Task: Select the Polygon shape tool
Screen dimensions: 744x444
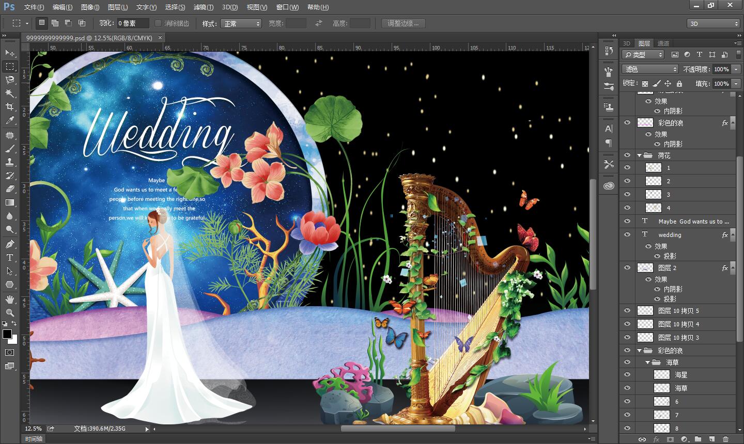Action: [x=10, y=284]
